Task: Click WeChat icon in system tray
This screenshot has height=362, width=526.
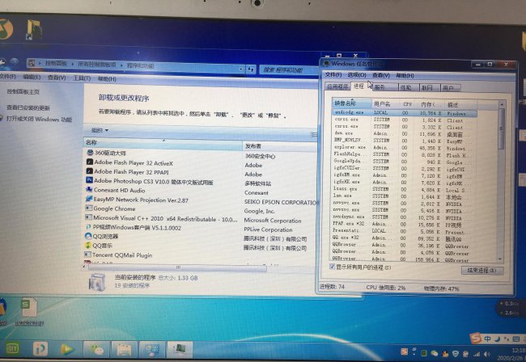Action: pyautogui.click(x=435, y=353)
